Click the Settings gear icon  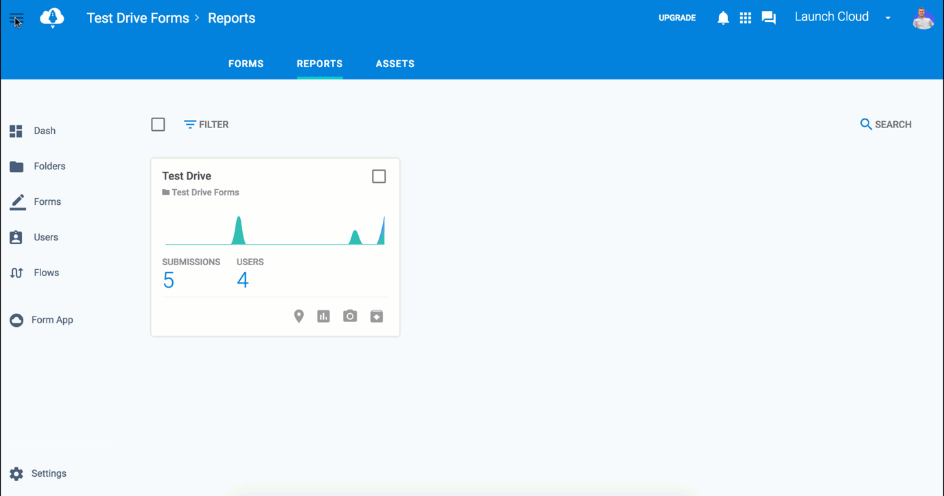[x=16, y=473]
